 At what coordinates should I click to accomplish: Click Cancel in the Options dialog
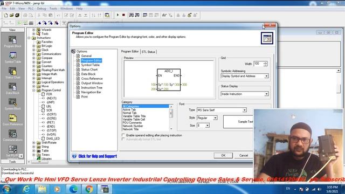click(244, 156)
